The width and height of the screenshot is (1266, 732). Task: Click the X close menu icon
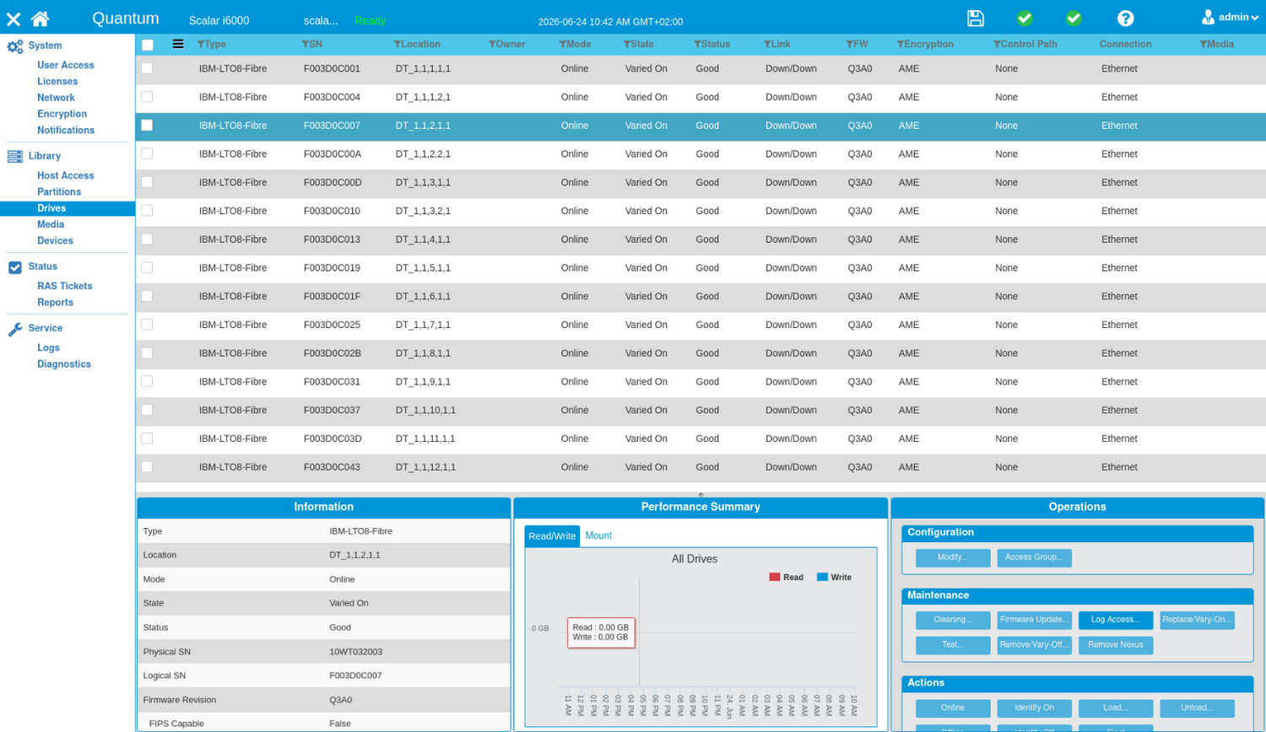coord(14,19)
